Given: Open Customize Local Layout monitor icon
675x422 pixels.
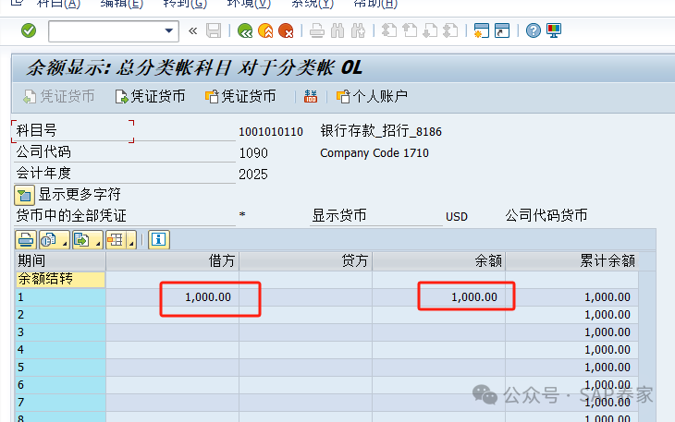Looking at the screenshot, I should pos(554,31).
